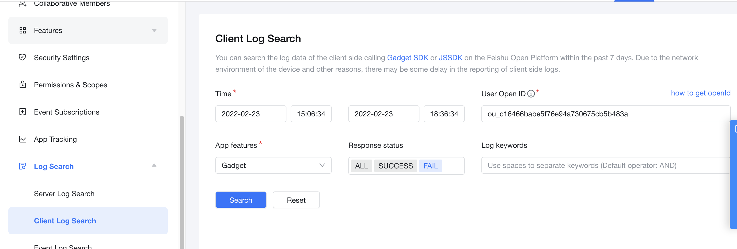
Task: Click the Permissions & Scopes lock icon
Action: [x=22, y=85]
